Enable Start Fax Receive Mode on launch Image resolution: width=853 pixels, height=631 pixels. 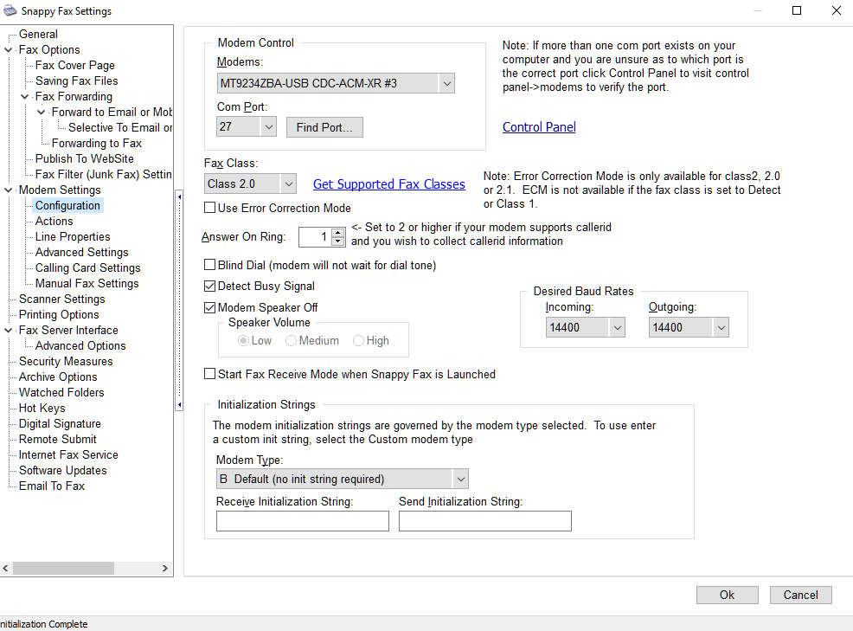click(x=209, y=375)
